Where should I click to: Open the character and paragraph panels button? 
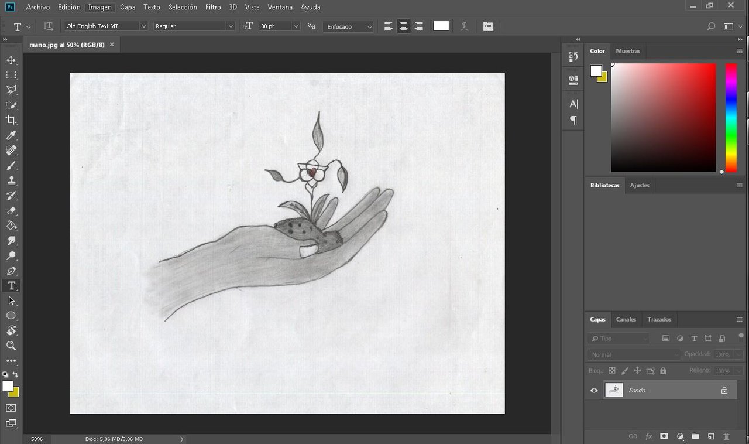(x=488, y=26)
